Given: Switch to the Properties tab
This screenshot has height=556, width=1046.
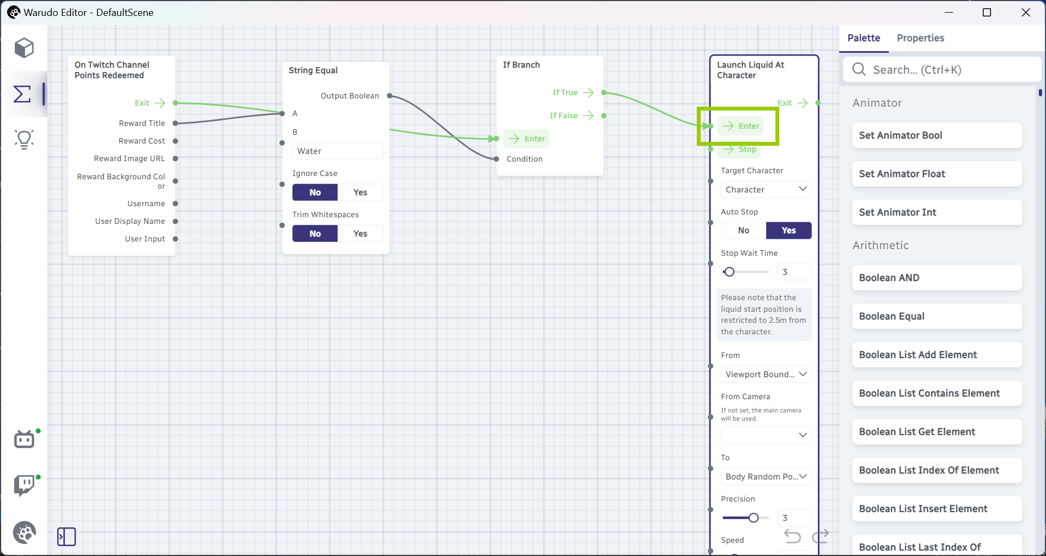Looking at the screenshot, I should [920, 38].
